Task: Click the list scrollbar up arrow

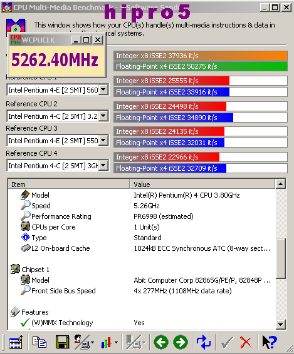Action: tap(281, 184)
